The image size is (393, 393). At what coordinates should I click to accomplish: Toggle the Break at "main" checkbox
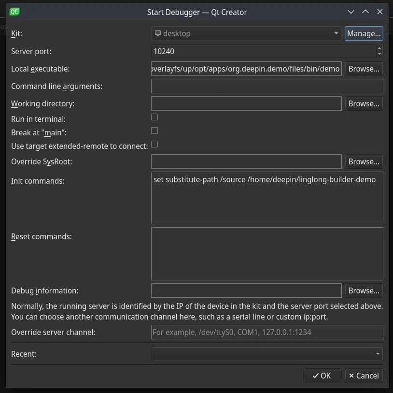point(154,131)
